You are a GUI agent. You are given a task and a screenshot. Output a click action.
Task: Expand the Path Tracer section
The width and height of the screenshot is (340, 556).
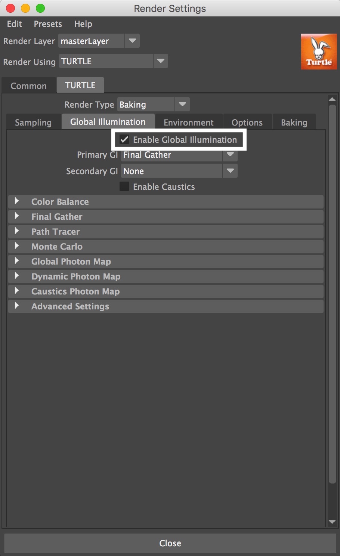pos(166,232)
